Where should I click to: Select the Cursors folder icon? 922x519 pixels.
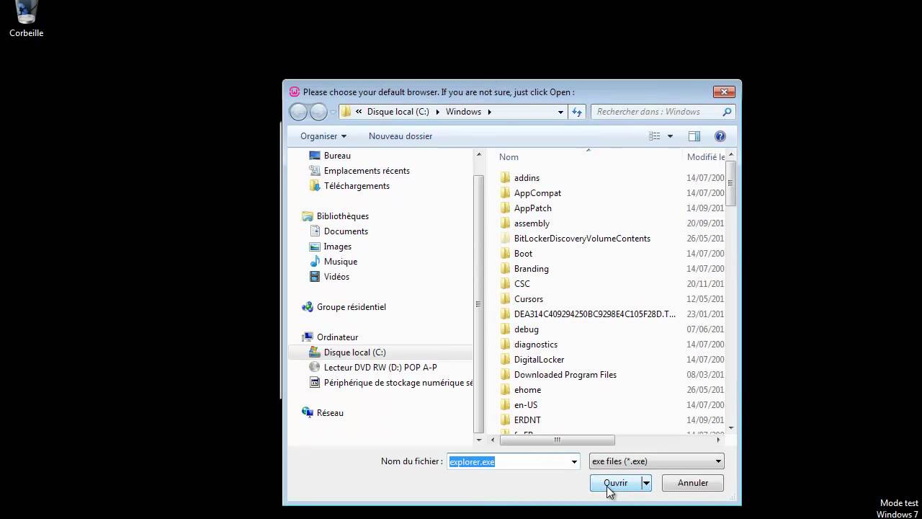click(505, 299)
